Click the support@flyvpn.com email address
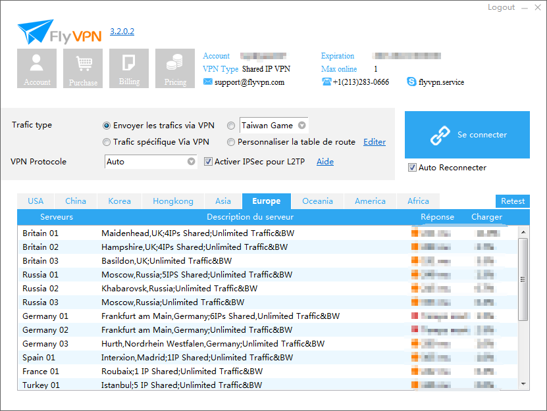 coord(249,82)
